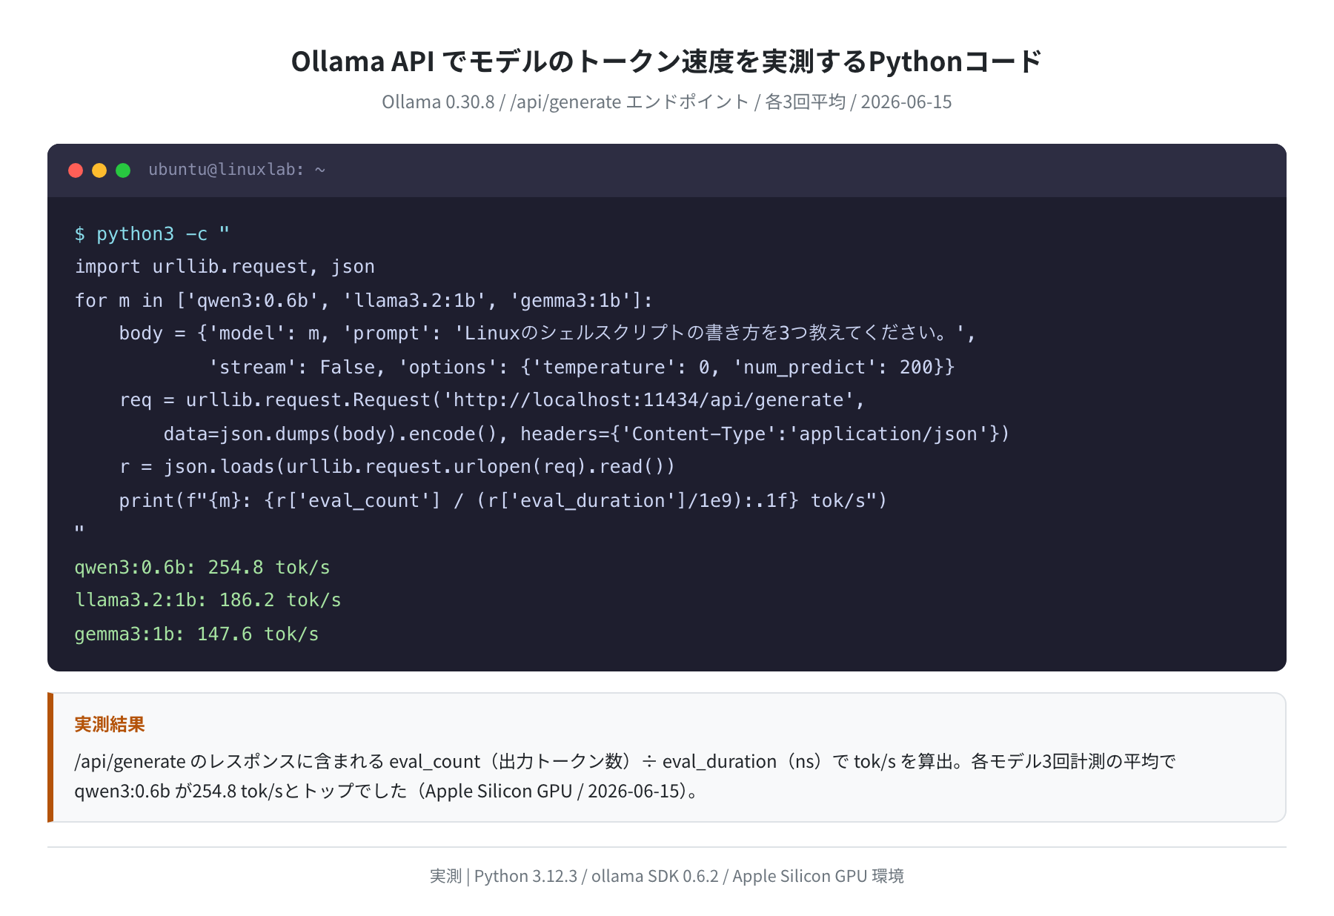This screenshot has width=1334, height=916.
Task: Click the result line starting 'qwen3:0.6b が254.8 tok/s'
Action: tap(386, 791)
